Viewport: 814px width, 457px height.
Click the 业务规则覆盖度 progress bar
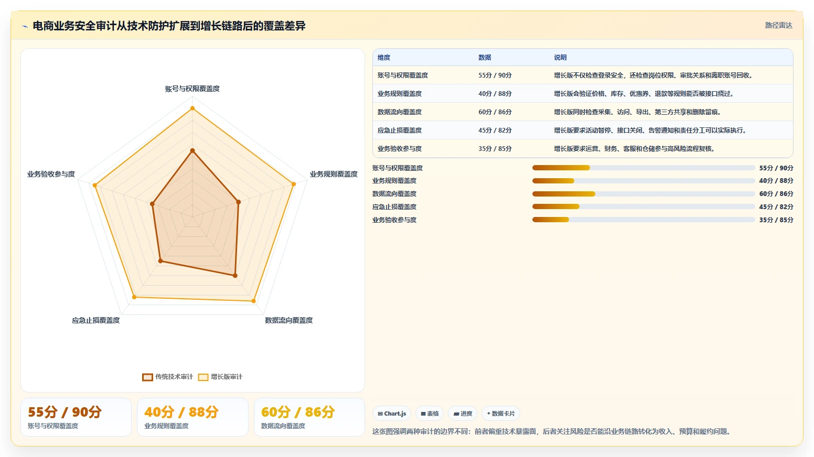644,181
